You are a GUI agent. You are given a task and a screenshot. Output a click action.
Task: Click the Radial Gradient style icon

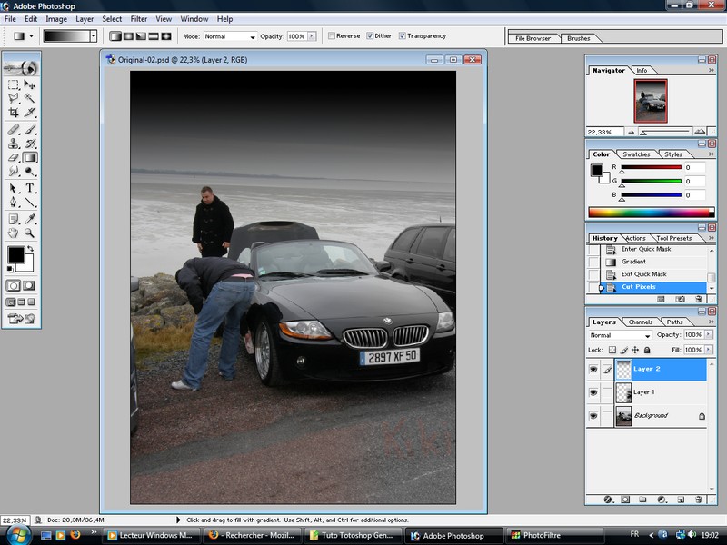click(128, 36)
